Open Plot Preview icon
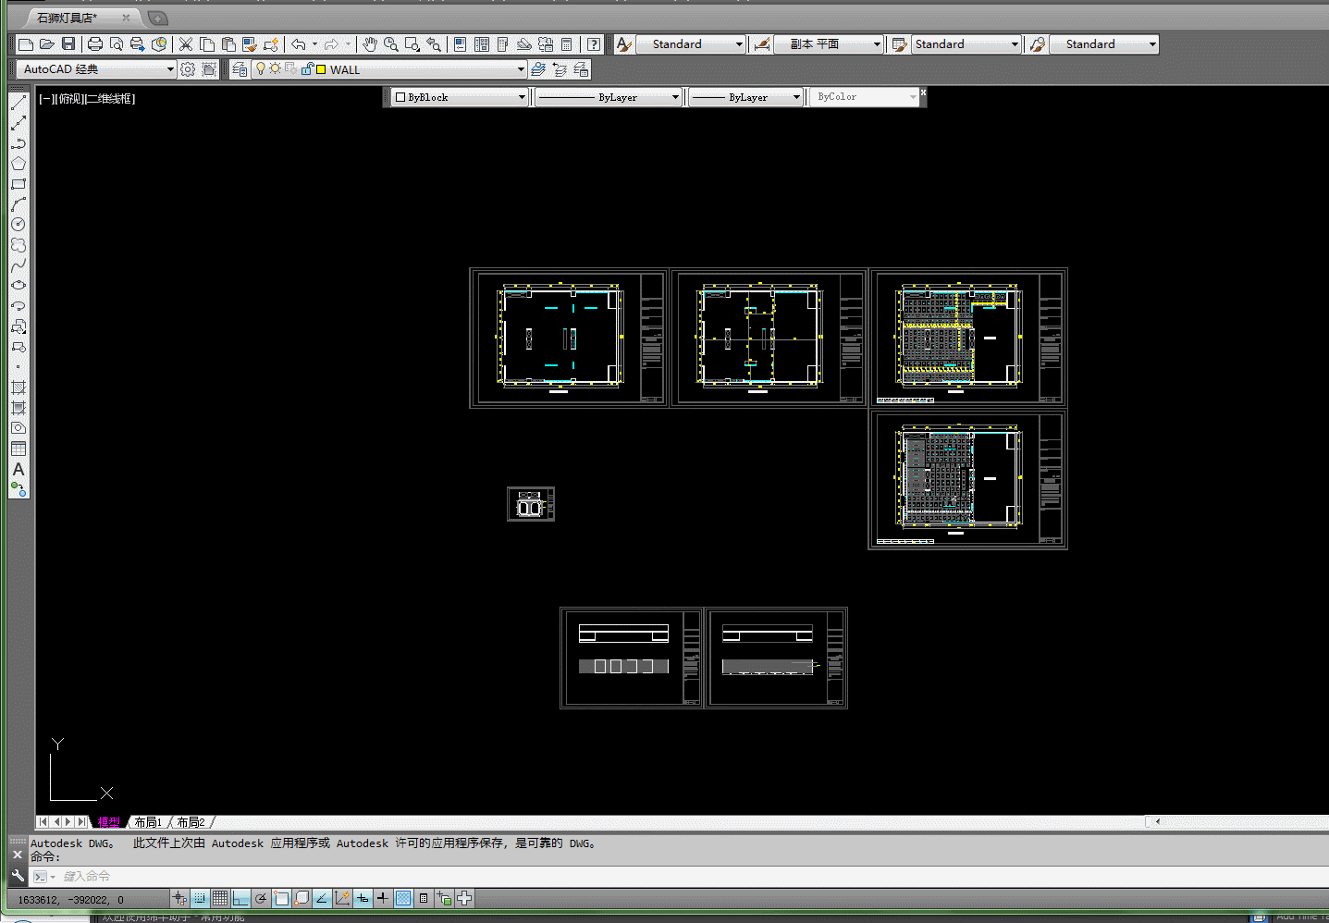 tap(117, 44)
